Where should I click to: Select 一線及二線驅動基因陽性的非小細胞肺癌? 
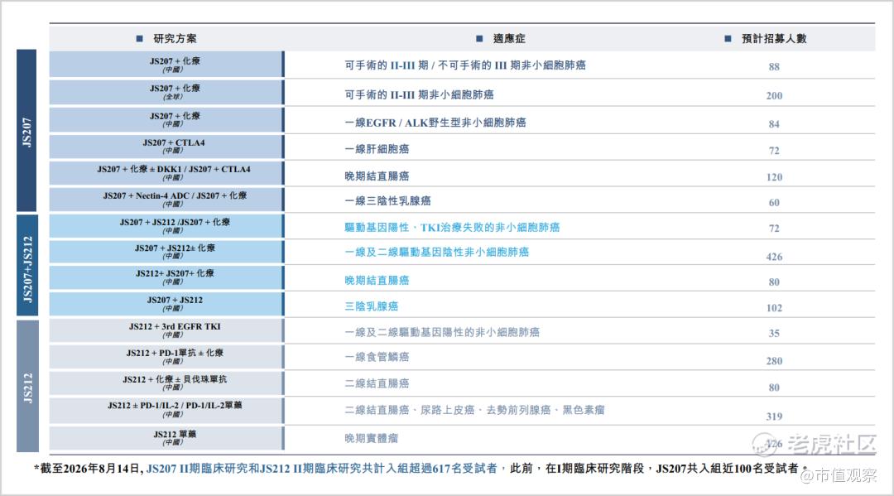click(442, 332)
